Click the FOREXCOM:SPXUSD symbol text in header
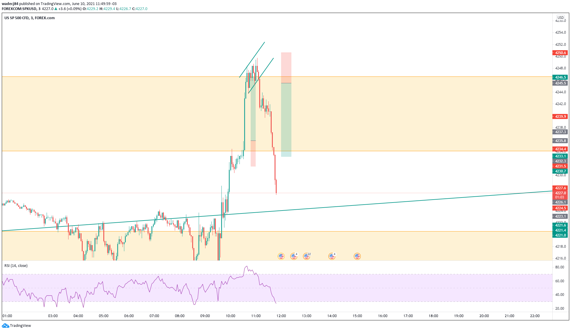This screenshot has height=331, width=571. pyautogui.click(x=19, y=9)
